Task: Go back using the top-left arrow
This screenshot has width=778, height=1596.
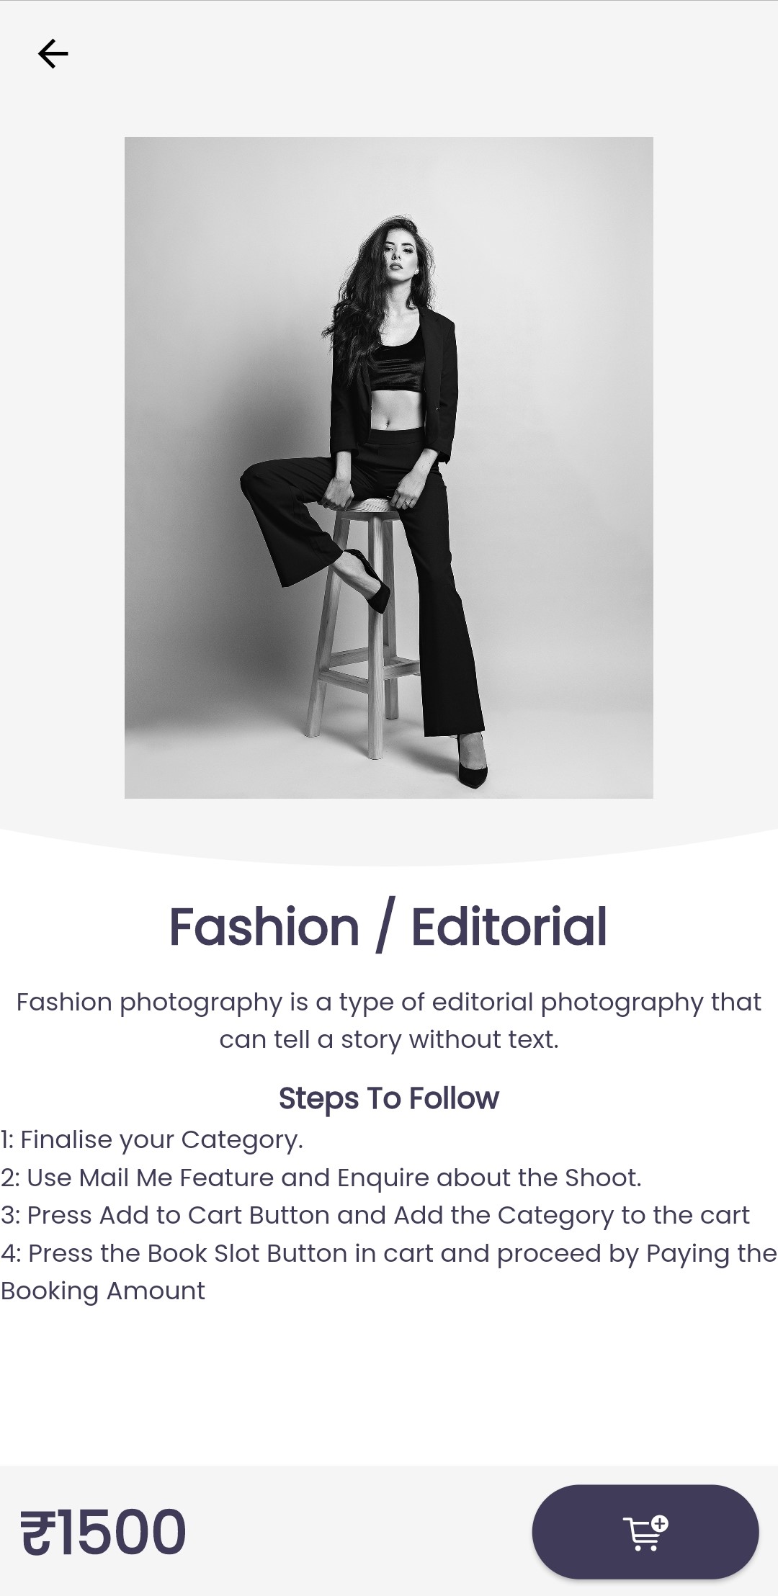Action: coord(53,54)
